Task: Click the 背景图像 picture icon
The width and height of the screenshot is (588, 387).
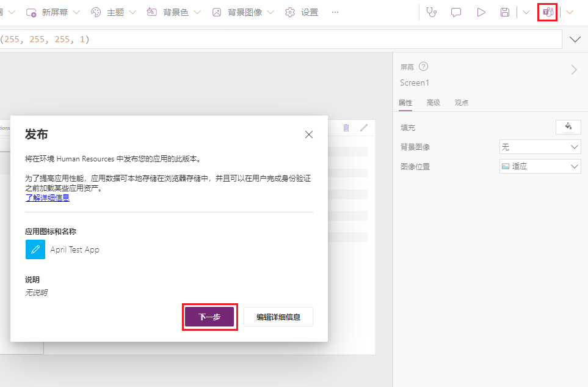Action: 217,12
